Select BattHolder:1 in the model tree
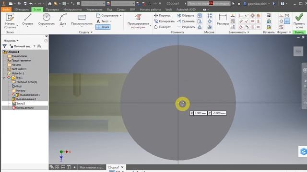 tap(19, 69)
